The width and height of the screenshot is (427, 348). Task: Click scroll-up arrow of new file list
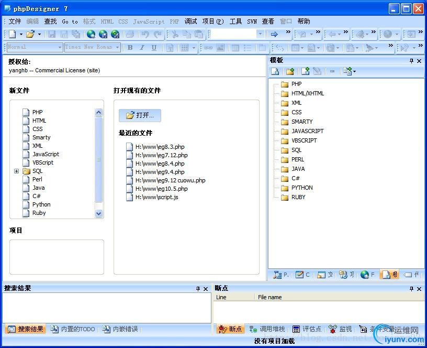(x=98, y=112)
